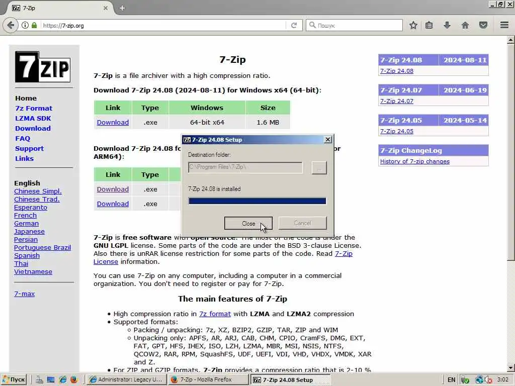The image size is (515, 386).
Task: Click the 7-Zip logo image
Action: tap(43, 67)
